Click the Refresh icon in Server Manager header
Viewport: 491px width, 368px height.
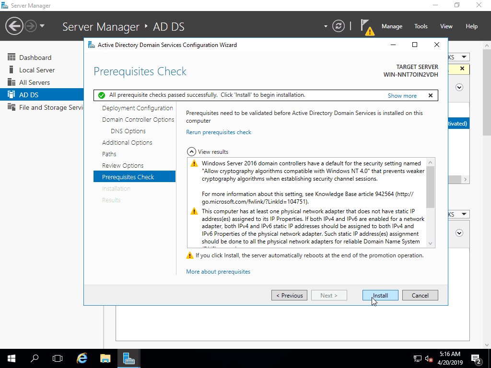pyautogui.click(x=339, y=26)
